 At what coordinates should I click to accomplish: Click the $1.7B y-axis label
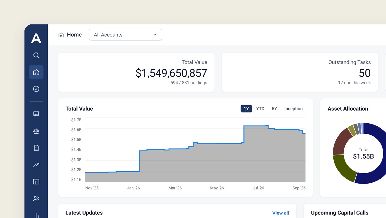click(x=76, y=120)
